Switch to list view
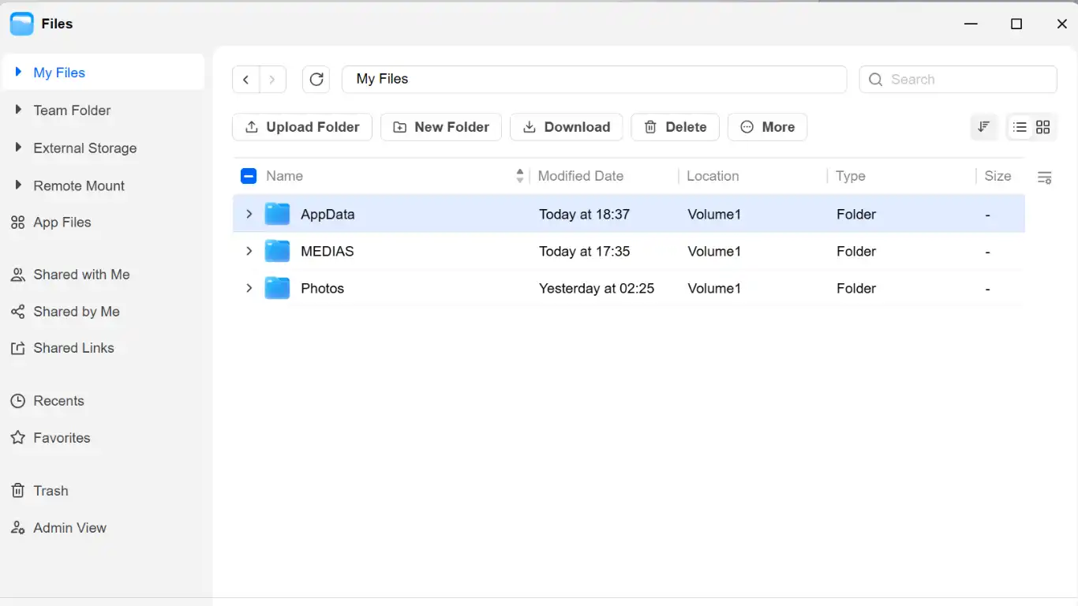Screen dimensions: 1078x606 point(1020,127)
